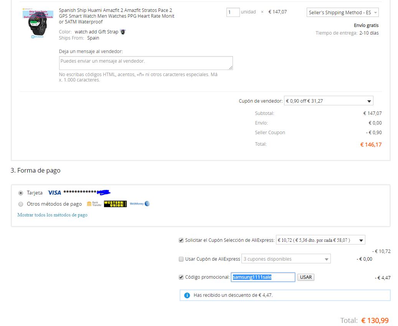Open Mostrar todos los métodos de pago link

click(52, 215)
